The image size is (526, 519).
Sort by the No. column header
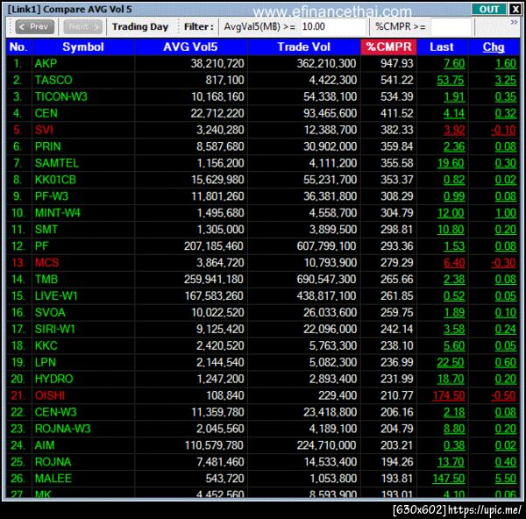18,47
